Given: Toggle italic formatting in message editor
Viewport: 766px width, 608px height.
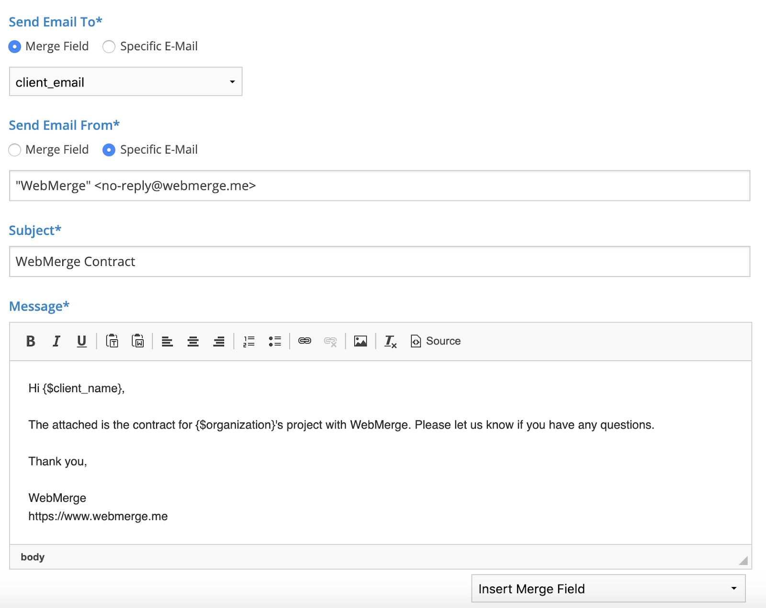Looking at the screenshot, I should click(56, 341).
